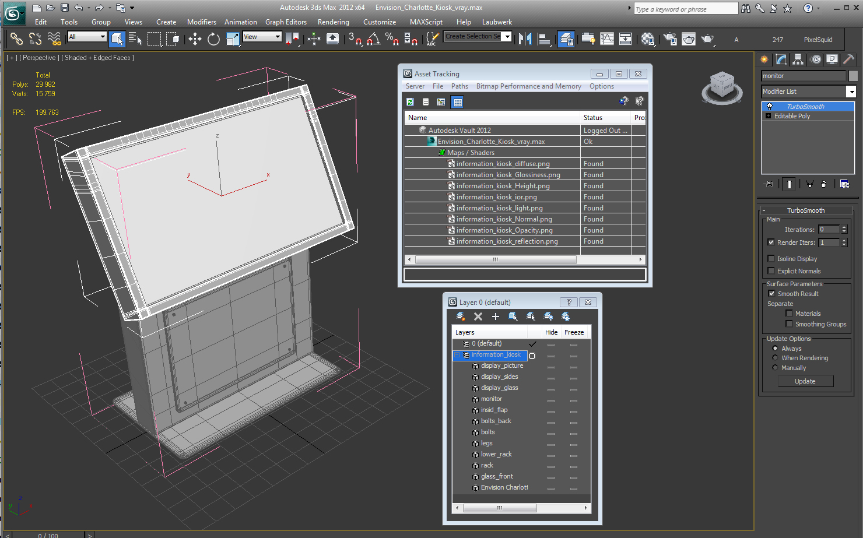Select the Select and Rotate tool
The width and height of the screenshot is (863, 538).
[213, 39]
